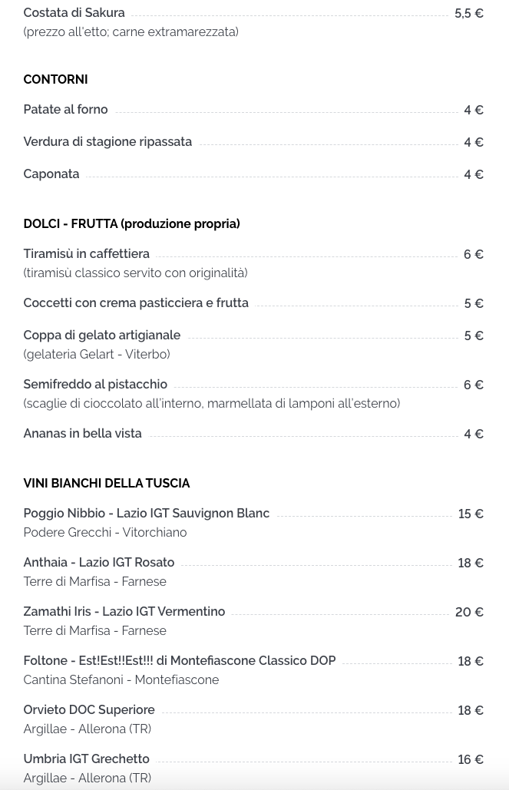Viewport: 509px width, 790px height.
Task: Select Patate al forno dish
Action: point(65,109)
